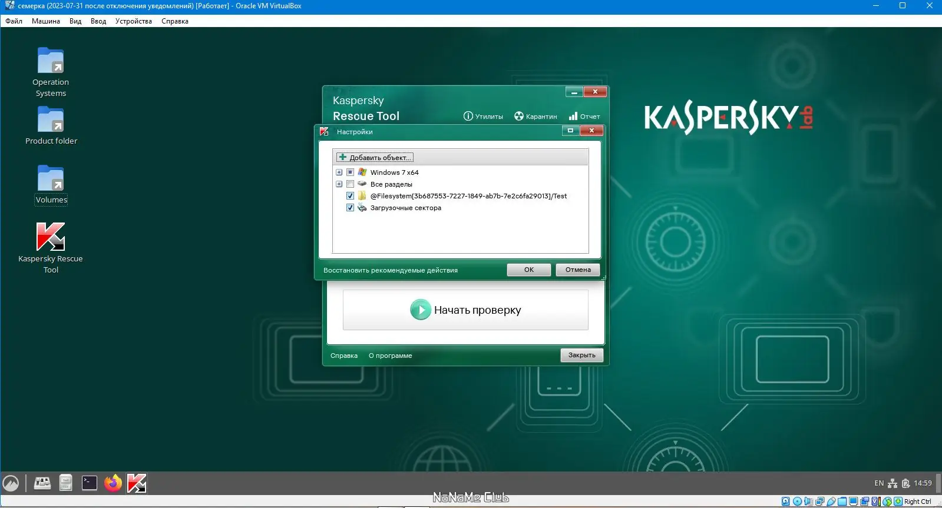Show desktop via the taskbar workspace icon

(x=42, y=483)
